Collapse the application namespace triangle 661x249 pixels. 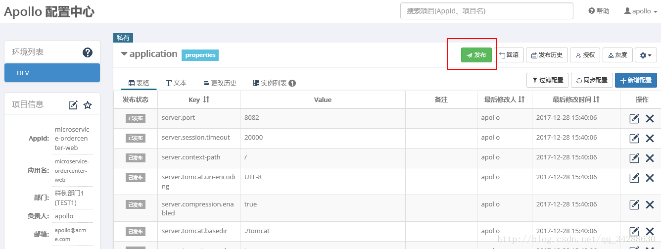coord(124,54)
